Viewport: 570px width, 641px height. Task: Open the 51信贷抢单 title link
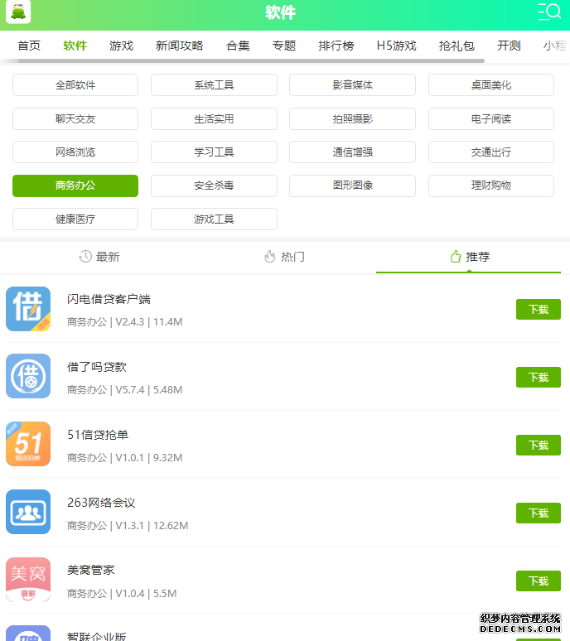point(98,435)
